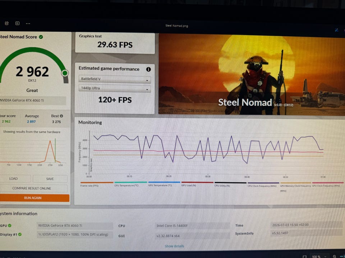345x258 pixels.
Task: Click the edit image icon at top right
Action: [337, 30]
